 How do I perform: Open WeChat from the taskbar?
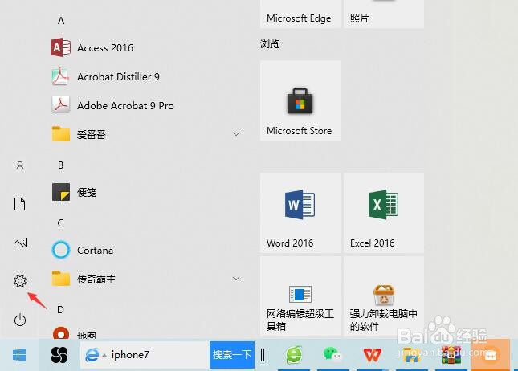(332, 354)
